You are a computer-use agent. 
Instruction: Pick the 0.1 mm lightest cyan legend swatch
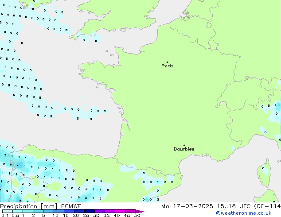click(8, 211)
